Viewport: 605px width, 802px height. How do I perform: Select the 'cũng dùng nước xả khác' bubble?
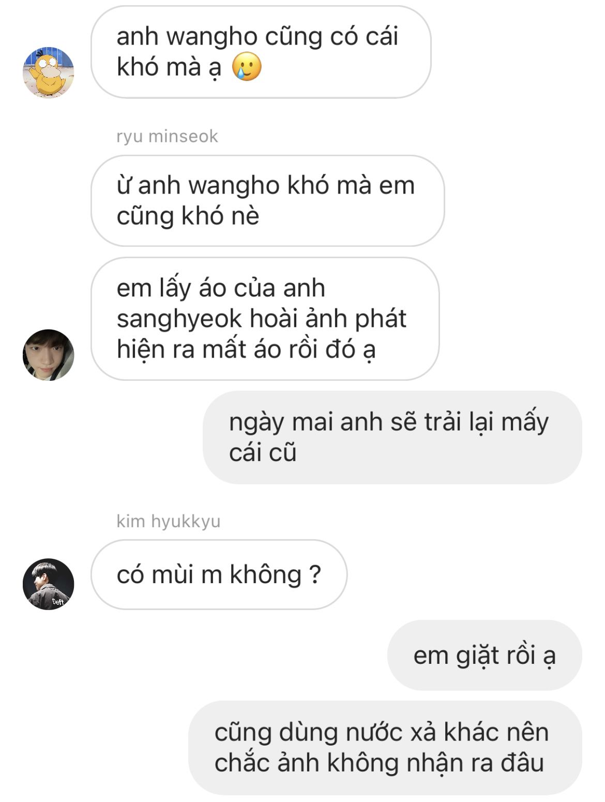click(385, 748)
